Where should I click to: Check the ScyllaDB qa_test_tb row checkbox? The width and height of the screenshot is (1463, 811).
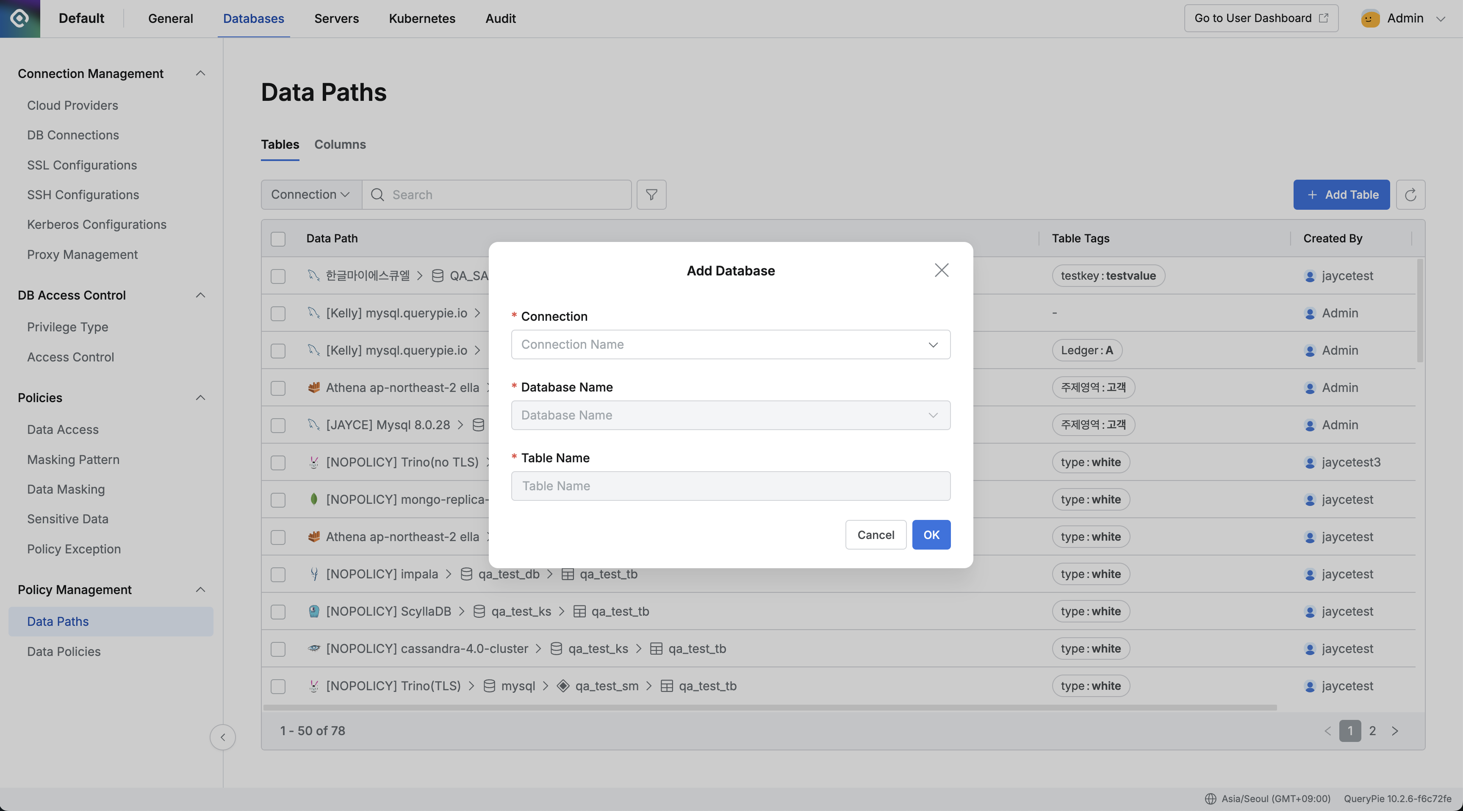[x=278, y=612]
